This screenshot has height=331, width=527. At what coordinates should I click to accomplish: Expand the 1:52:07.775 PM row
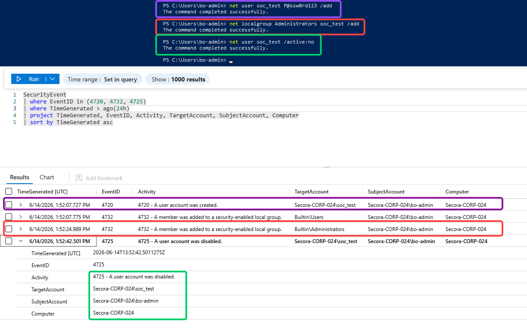20,217
